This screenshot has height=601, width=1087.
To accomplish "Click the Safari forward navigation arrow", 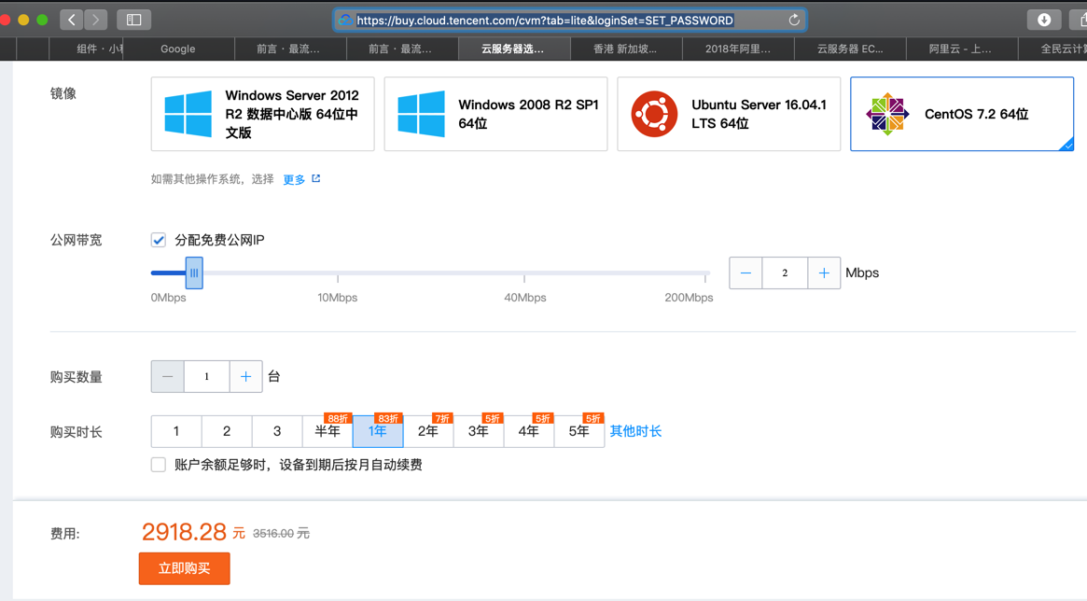I will click(96, 20).
